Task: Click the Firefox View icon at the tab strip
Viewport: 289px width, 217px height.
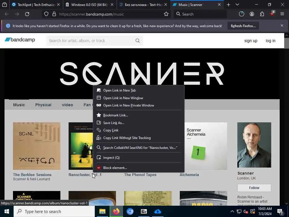Action: 5,5
